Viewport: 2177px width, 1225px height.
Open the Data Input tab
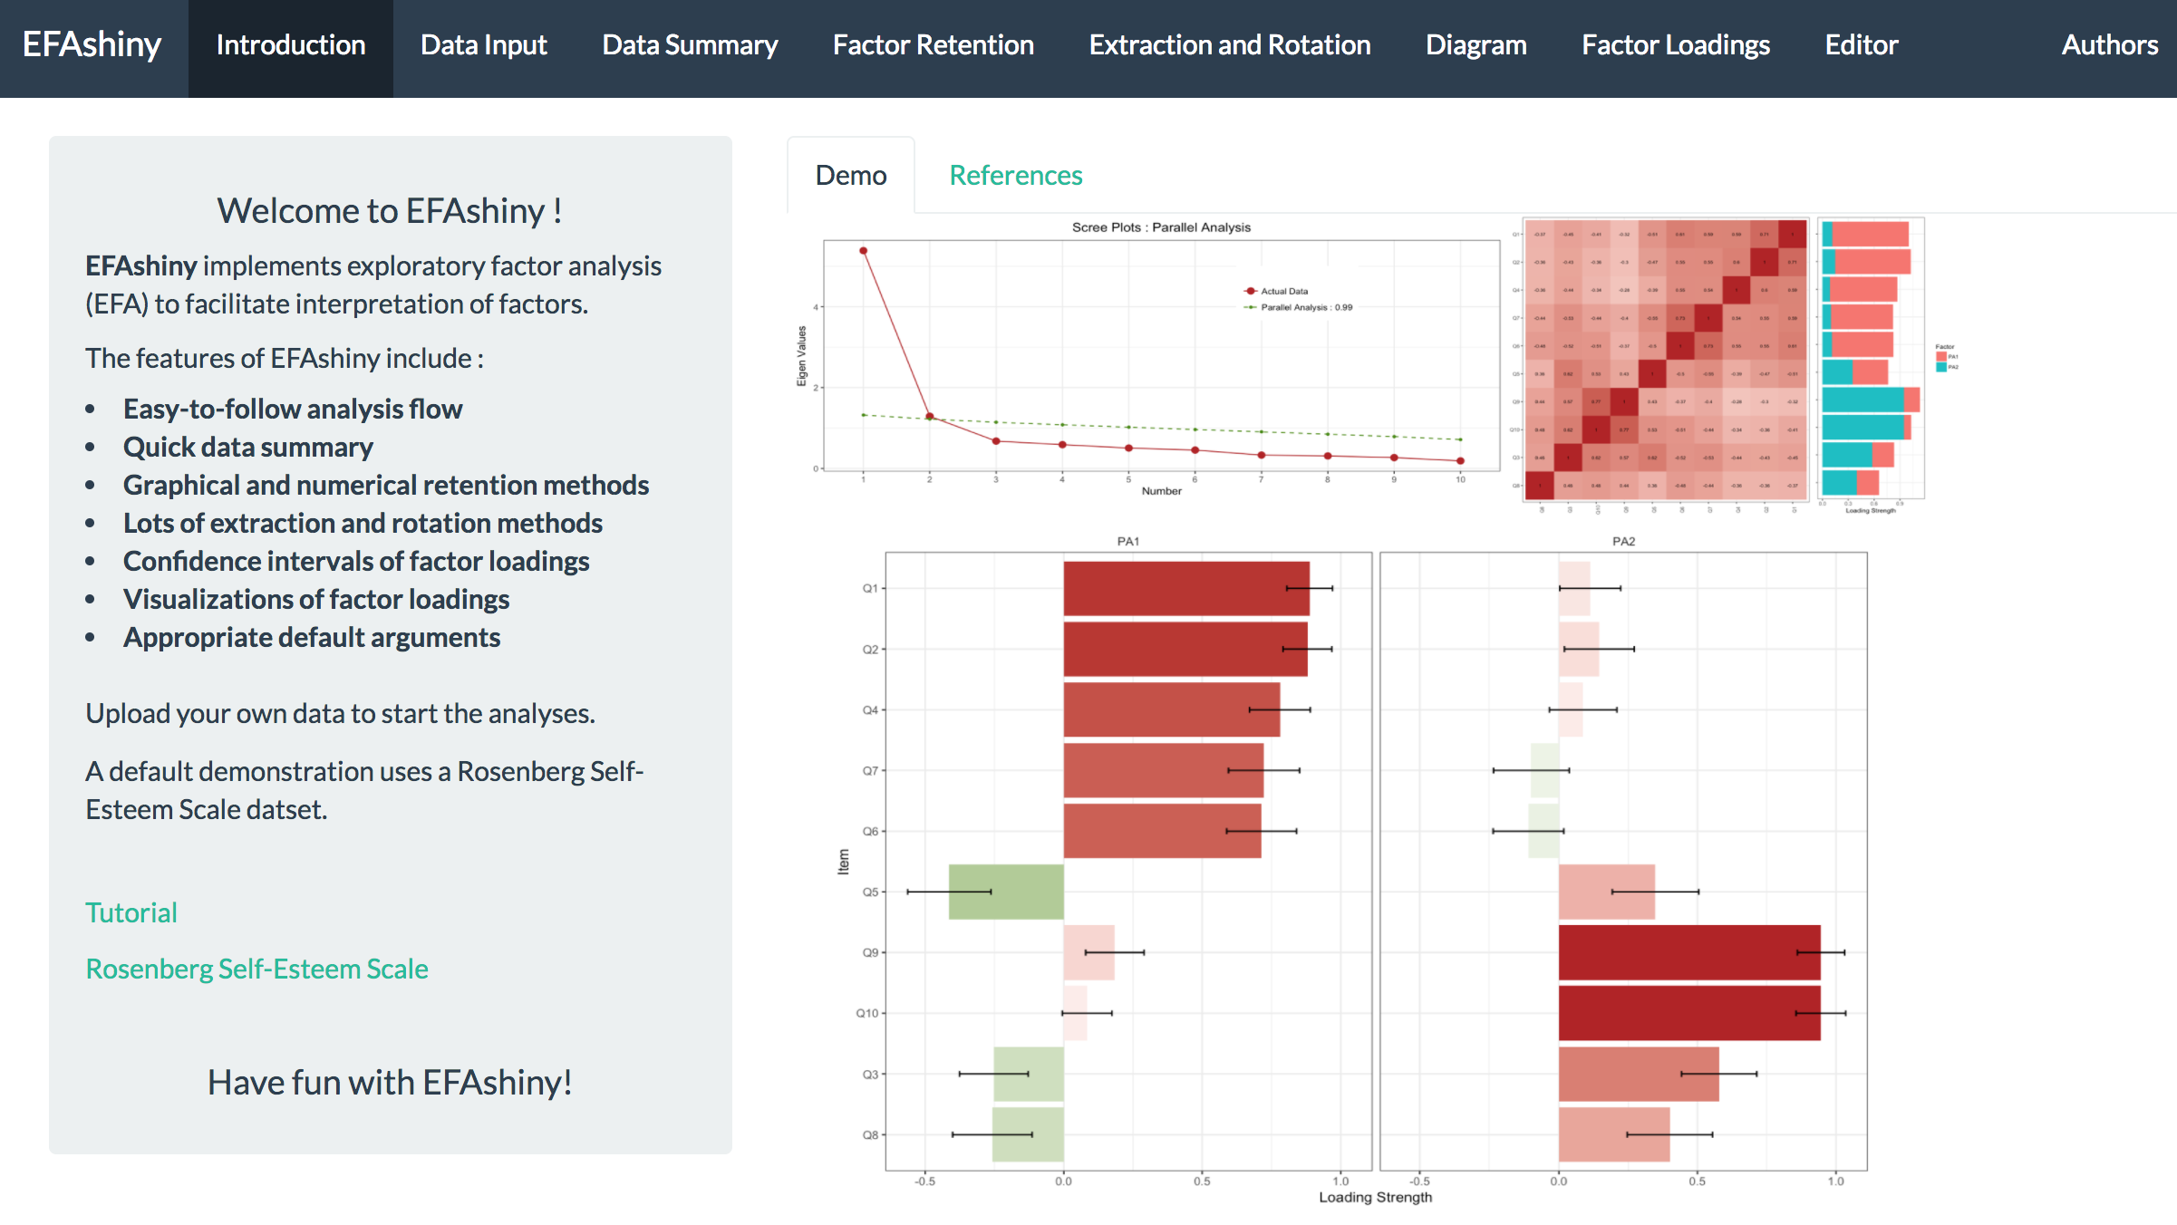483,45
